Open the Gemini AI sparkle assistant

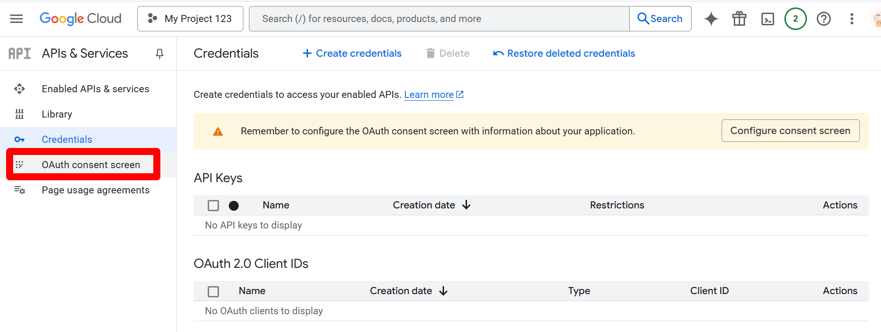tap(711, 19)
